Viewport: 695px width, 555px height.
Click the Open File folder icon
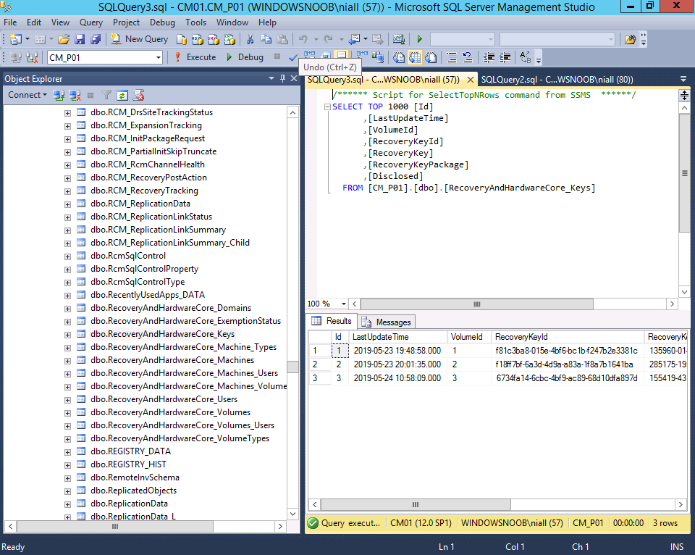(64, 39)
